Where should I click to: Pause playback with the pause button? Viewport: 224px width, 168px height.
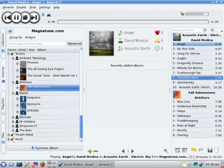click(16, 17)
